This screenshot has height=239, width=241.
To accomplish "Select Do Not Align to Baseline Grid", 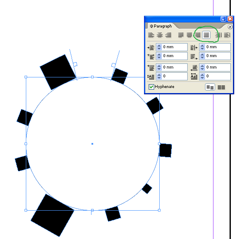I will click(x=210, y=87).
